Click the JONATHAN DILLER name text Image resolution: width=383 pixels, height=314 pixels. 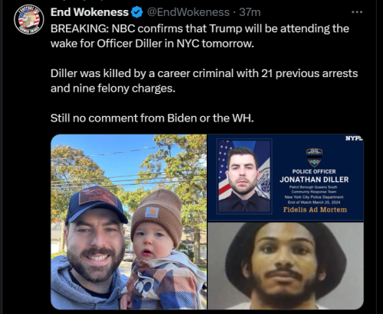pyautogui.click(x=314, y=180)
